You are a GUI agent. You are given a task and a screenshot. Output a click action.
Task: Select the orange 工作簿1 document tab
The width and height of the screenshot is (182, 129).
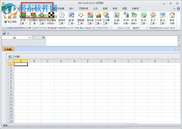pyautogui.click(x=8, y=49)
